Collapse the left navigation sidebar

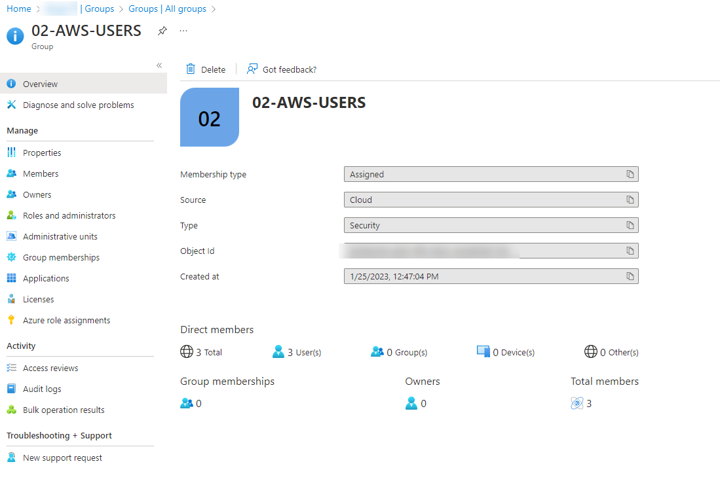pos(159,65)
